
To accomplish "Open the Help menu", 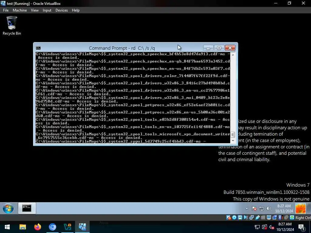I will 76,10.
